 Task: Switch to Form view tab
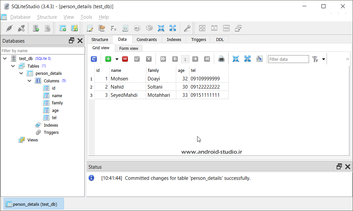pos(129,49)
